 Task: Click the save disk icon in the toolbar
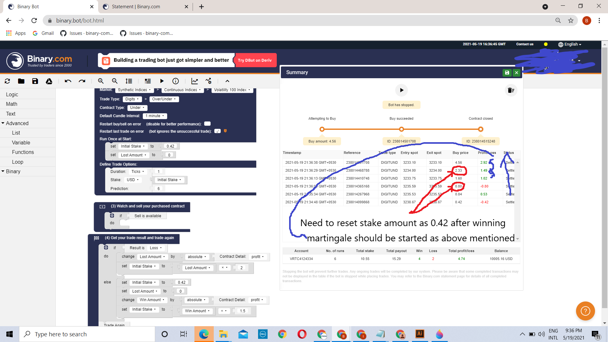click(35, 81)
